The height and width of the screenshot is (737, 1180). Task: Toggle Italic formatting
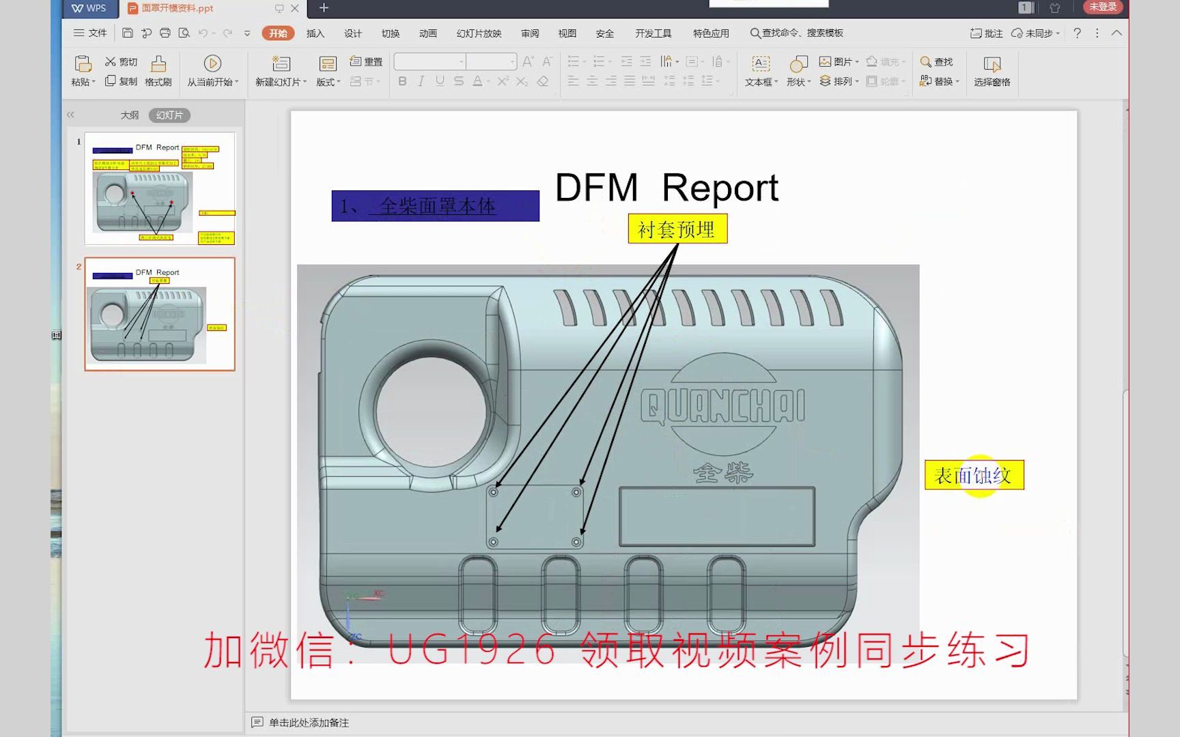[x=421, y=81]
